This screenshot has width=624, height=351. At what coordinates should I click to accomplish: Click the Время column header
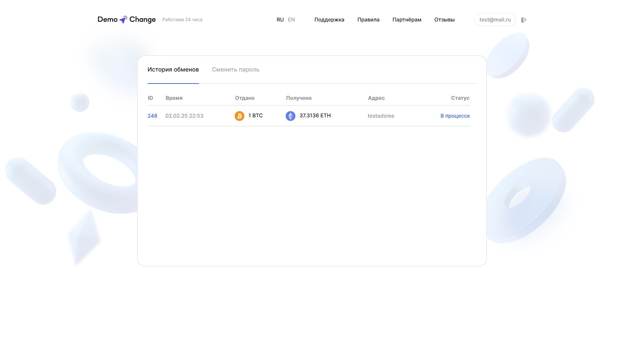point(174,98)
